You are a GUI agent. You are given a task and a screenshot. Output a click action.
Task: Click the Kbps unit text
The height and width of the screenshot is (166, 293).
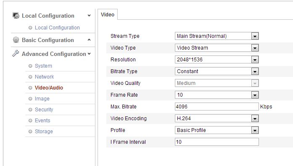click(x=266, y=107)
